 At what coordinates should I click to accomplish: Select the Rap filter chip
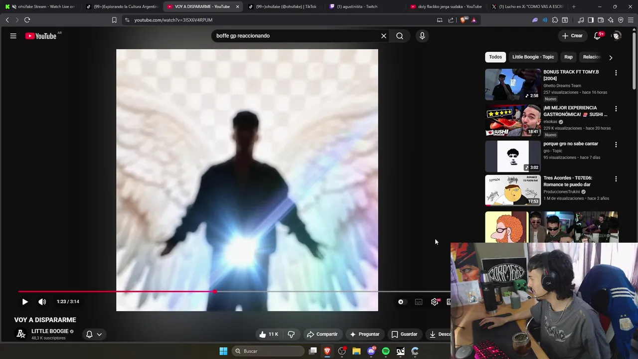(x=568, y=57)
